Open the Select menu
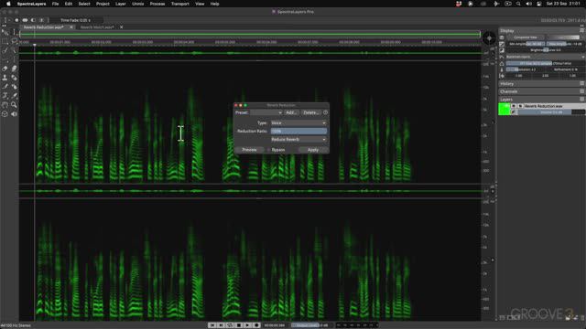This screenshot has width=586, height=329. (84, 4)
